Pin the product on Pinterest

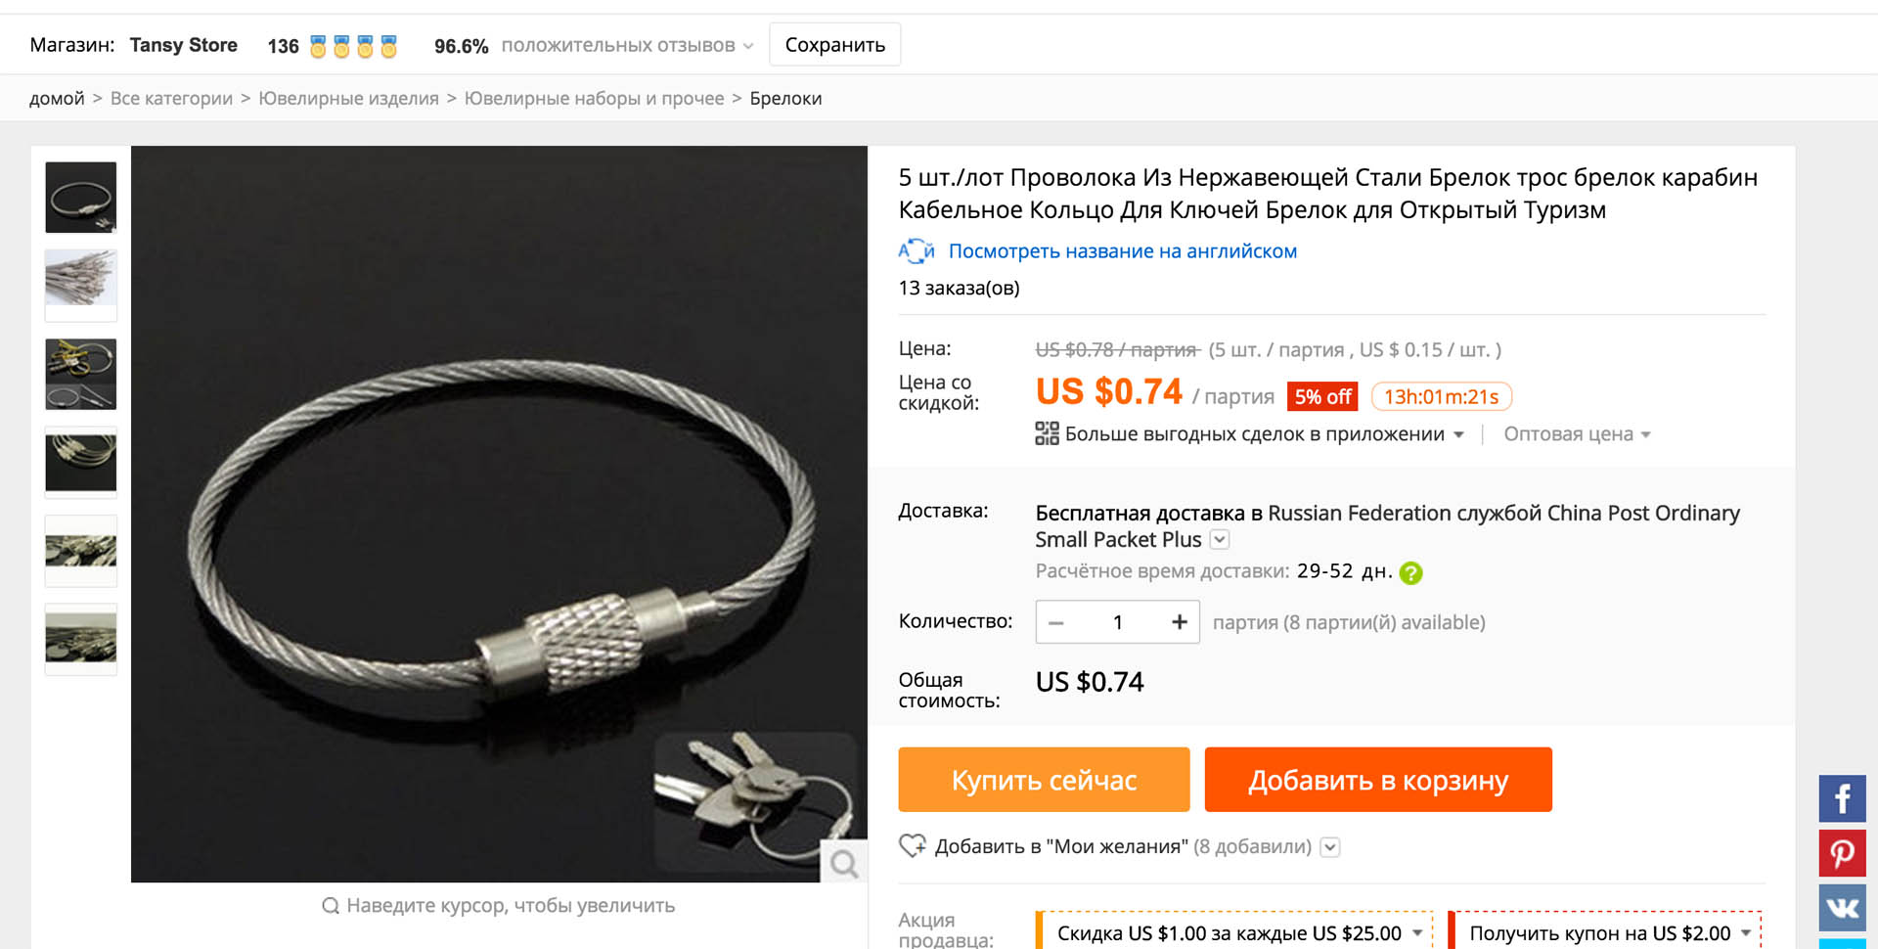(1842, 853)
